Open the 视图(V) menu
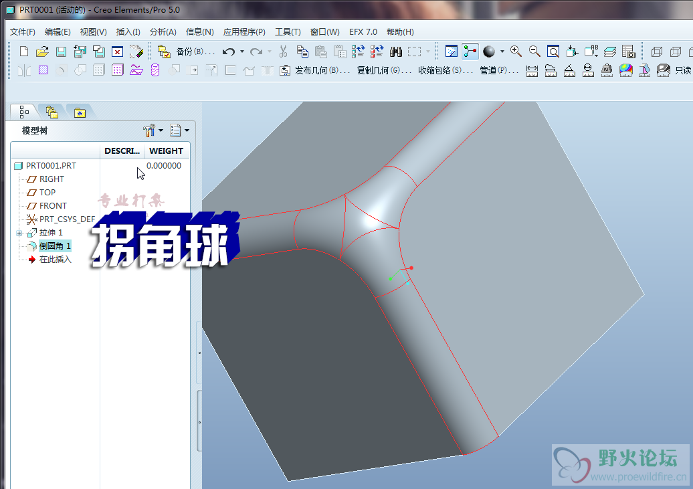Screen dimensions: 693x489 (x=93, y=32)
